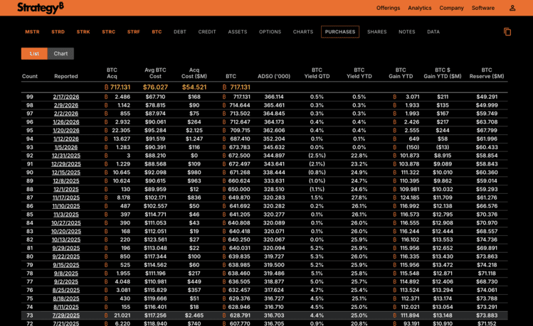Open the 12/31/2025 reported date link
Screen dimensions: 533x326
coord(66,155)
